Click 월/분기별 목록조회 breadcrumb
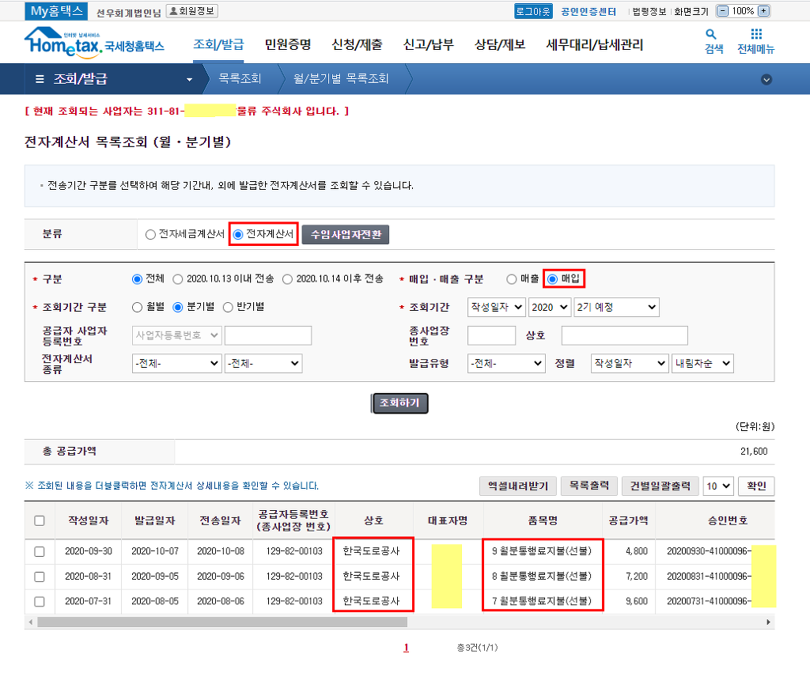Screen dimensions: 810x692 341,78
